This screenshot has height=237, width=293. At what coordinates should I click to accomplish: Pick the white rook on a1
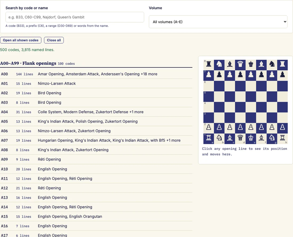[x=209, y=139]
